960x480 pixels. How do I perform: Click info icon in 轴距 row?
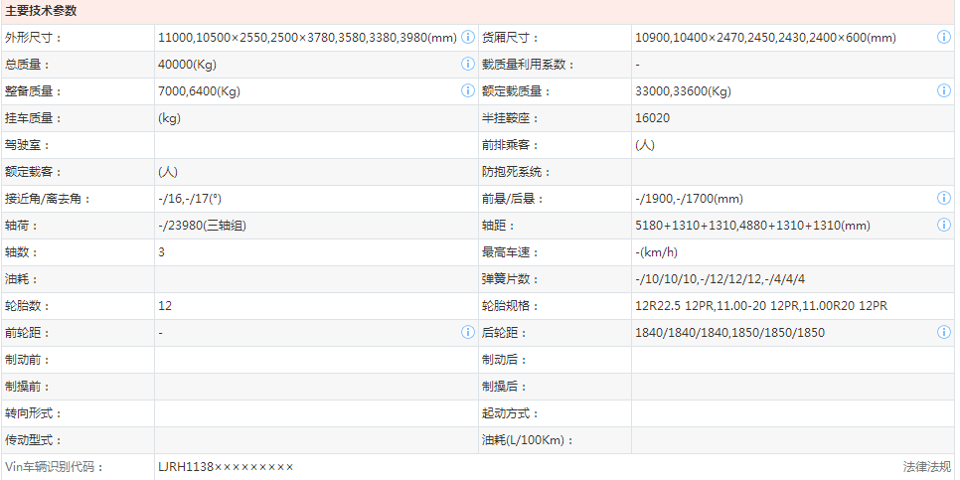click(x=944, y=226)
